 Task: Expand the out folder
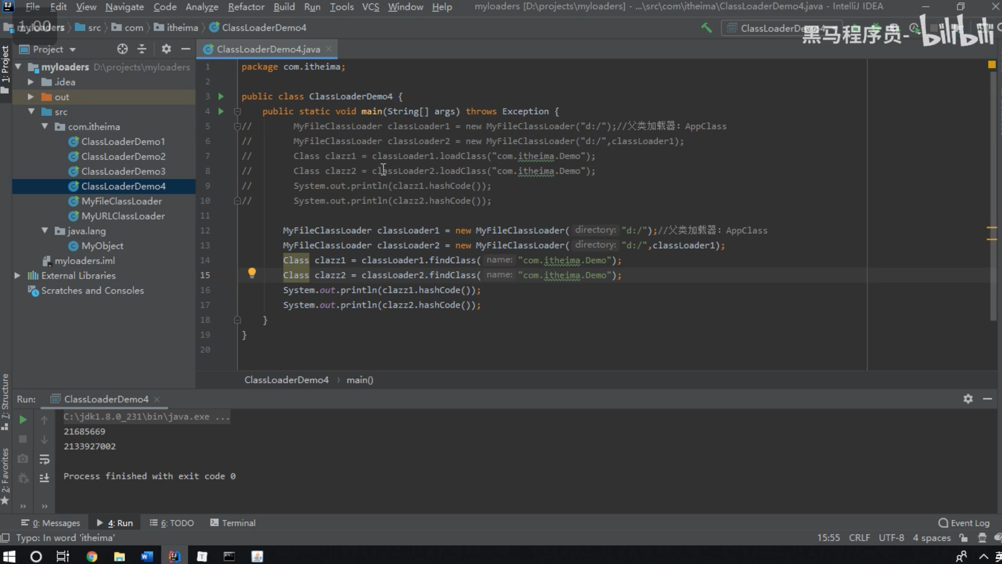[31, 97]
